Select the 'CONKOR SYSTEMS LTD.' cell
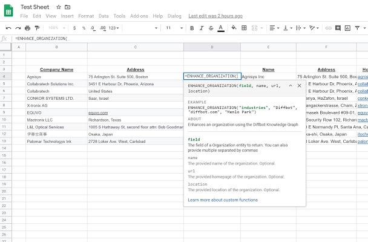This screenshot has width=368, height=242. pos(56,98)
